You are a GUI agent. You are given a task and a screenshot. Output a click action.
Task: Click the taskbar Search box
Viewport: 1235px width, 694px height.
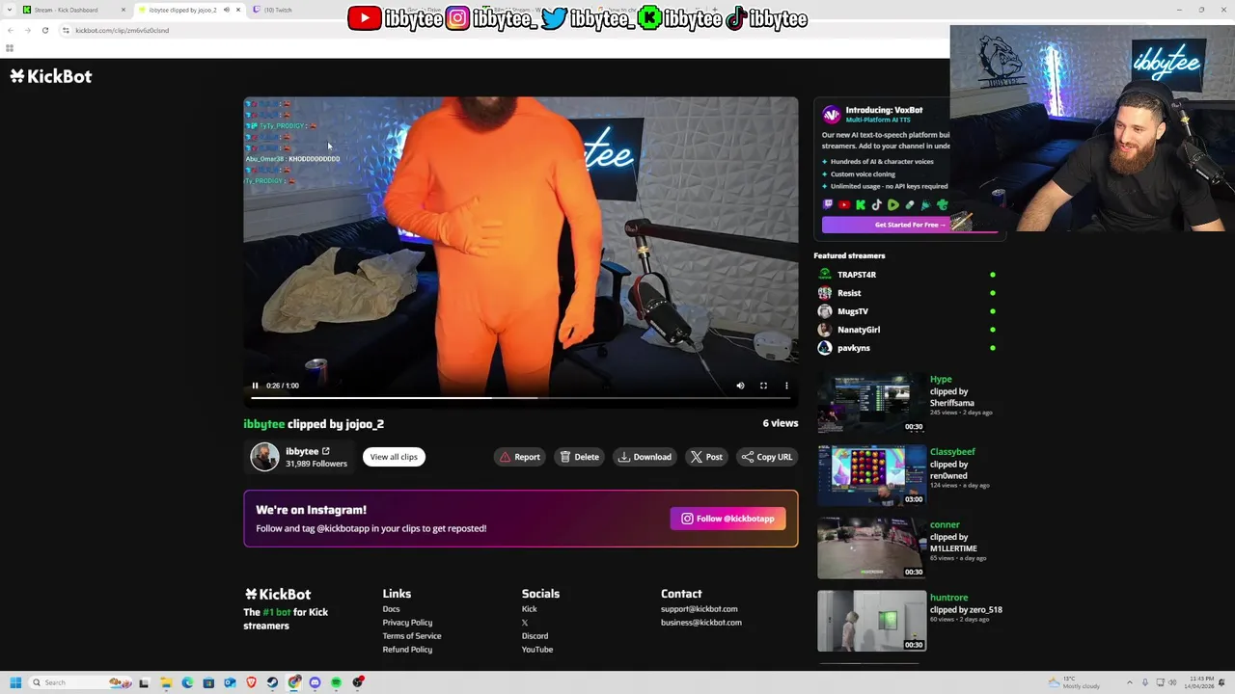pos(82,682)
